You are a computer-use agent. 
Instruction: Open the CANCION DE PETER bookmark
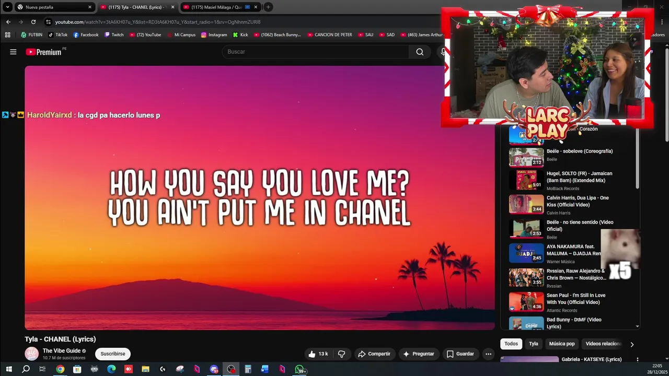click(330, 35)
